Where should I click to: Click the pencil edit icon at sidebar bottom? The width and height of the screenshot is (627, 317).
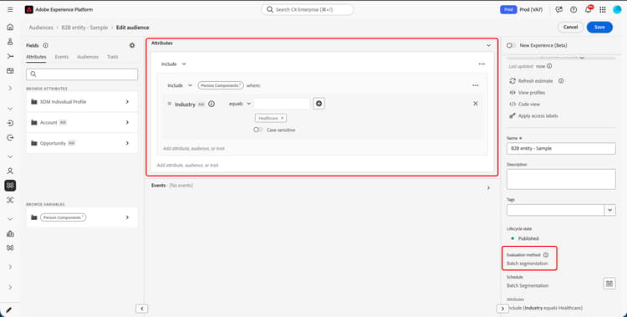coord(8,309)
